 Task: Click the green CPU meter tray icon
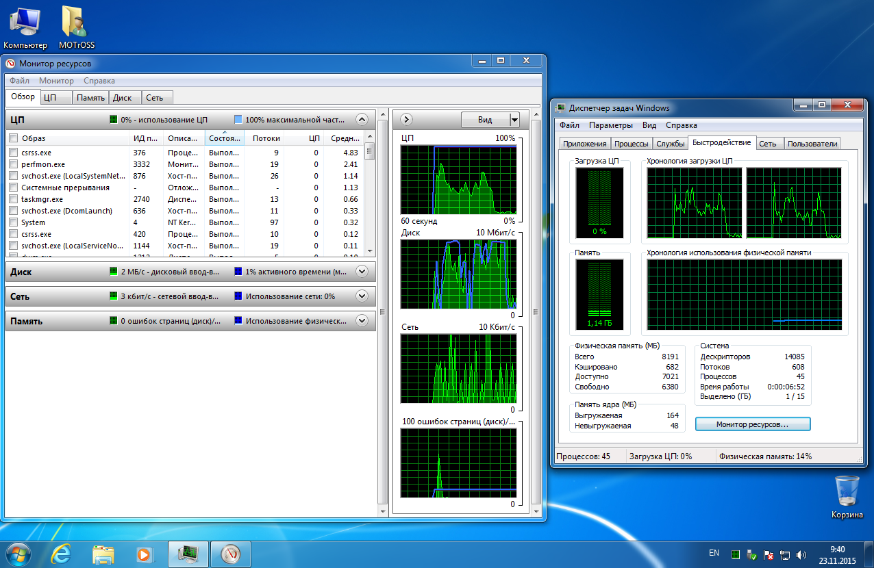735,554
